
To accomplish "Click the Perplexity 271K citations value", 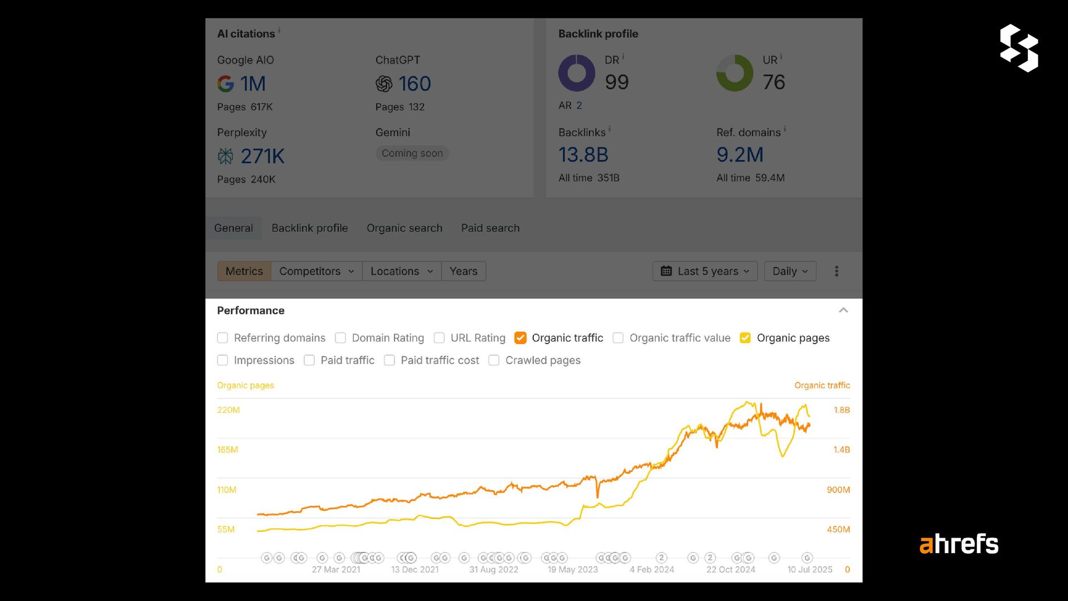I will click(x=263, y=156).
